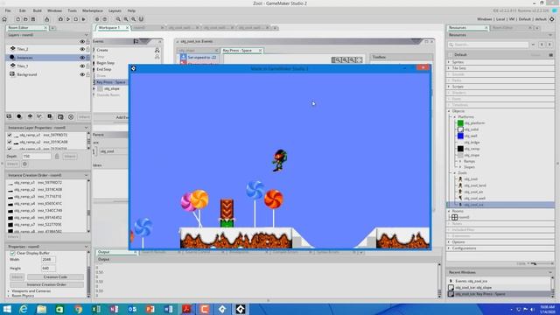The image size is (560, 315).
Task: Click the Stop game toolbar icon
Action: click(x=76, y=19)
